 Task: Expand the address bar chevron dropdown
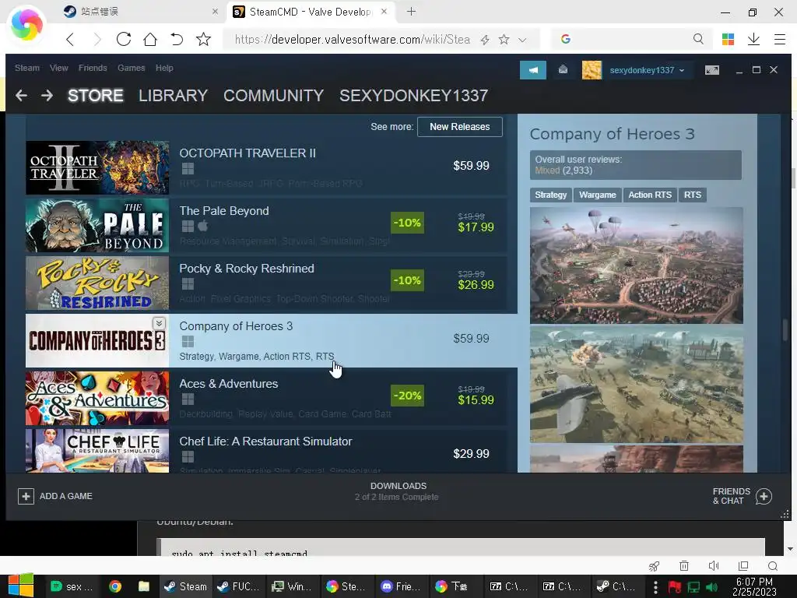click(x=522, y=40)
